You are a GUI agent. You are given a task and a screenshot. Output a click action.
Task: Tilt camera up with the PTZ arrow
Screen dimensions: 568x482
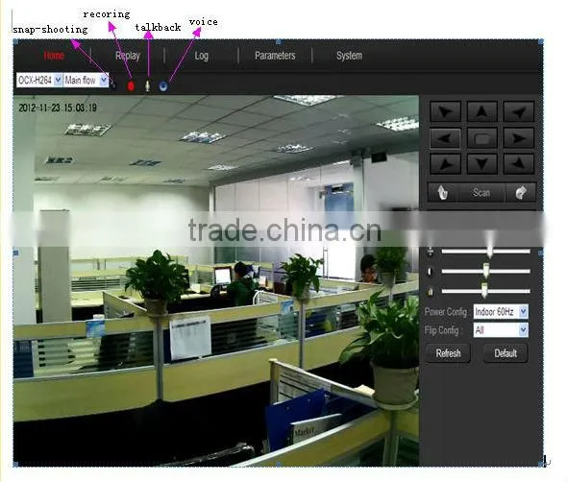click(482, 111)
